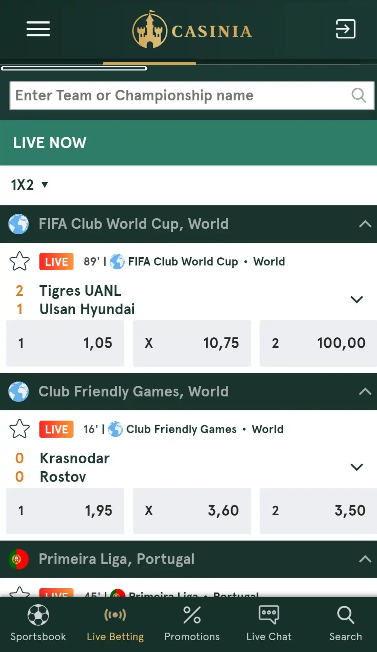Tap the login arrow icon
Viewport: 377px width, 652px height.
click(x=345, y=29)
